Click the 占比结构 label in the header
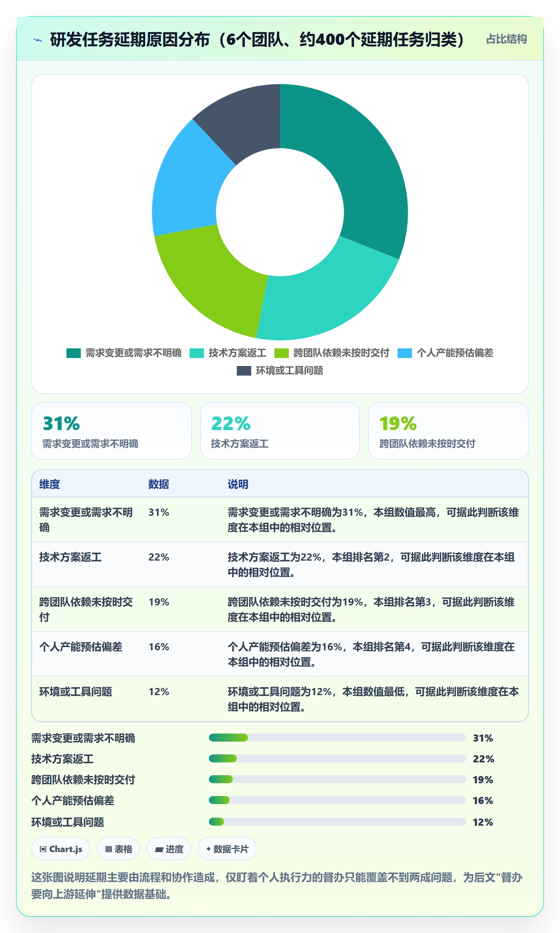Screen dimensions: 560x933 [506, 39]
